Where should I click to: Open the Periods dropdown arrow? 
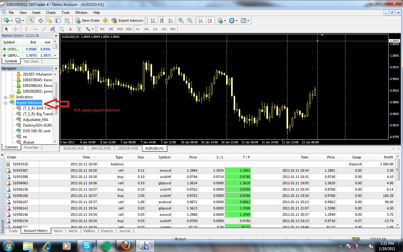[236, 20]
